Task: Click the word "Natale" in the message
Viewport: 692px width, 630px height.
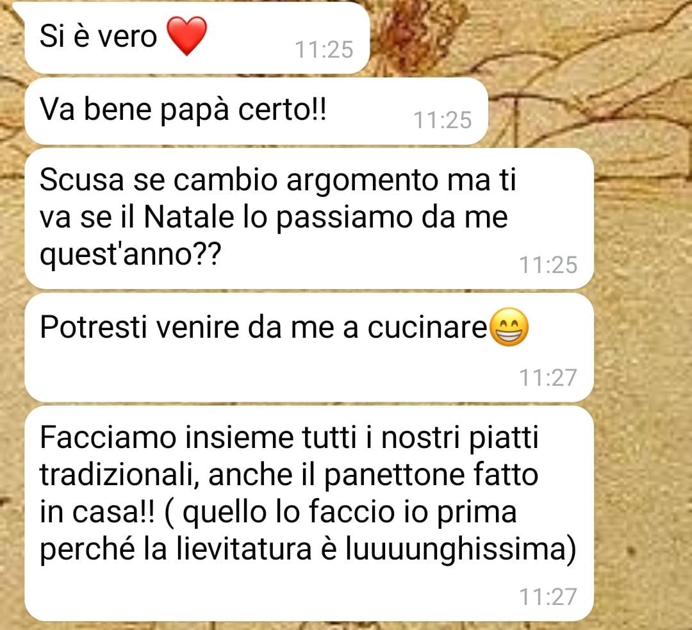Action: (189, 217)
